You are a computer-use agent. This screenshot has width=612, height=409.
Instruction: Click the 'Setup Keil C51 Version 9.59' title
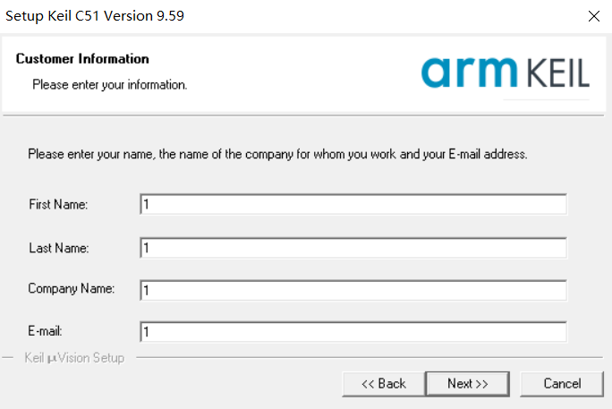point(95,16)
